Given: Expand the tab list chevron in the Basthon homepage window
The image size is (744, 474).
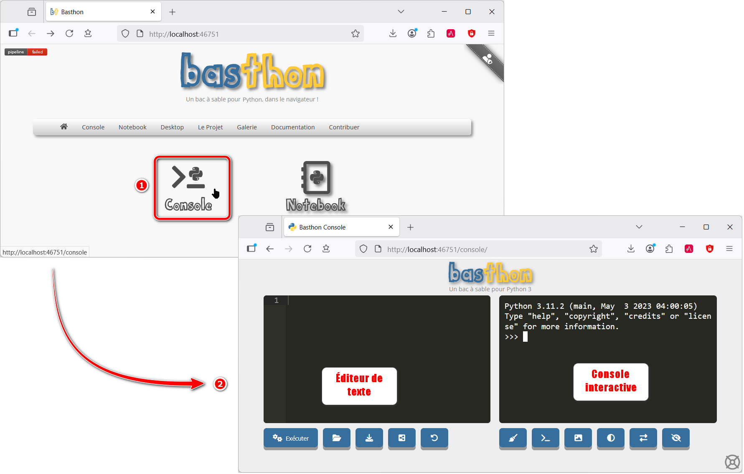Looking at the screenshot, I should 401,12.
